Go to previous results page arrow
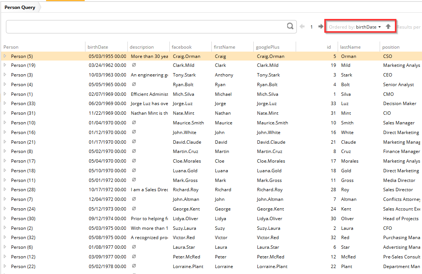The height and width of the screenshot is (274, 422). click(x=302, y=27)
